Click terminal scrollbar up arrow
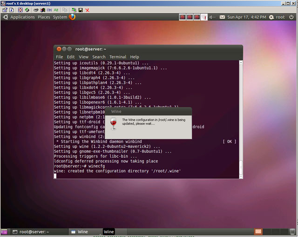298x237 pixels. point(241,62)
